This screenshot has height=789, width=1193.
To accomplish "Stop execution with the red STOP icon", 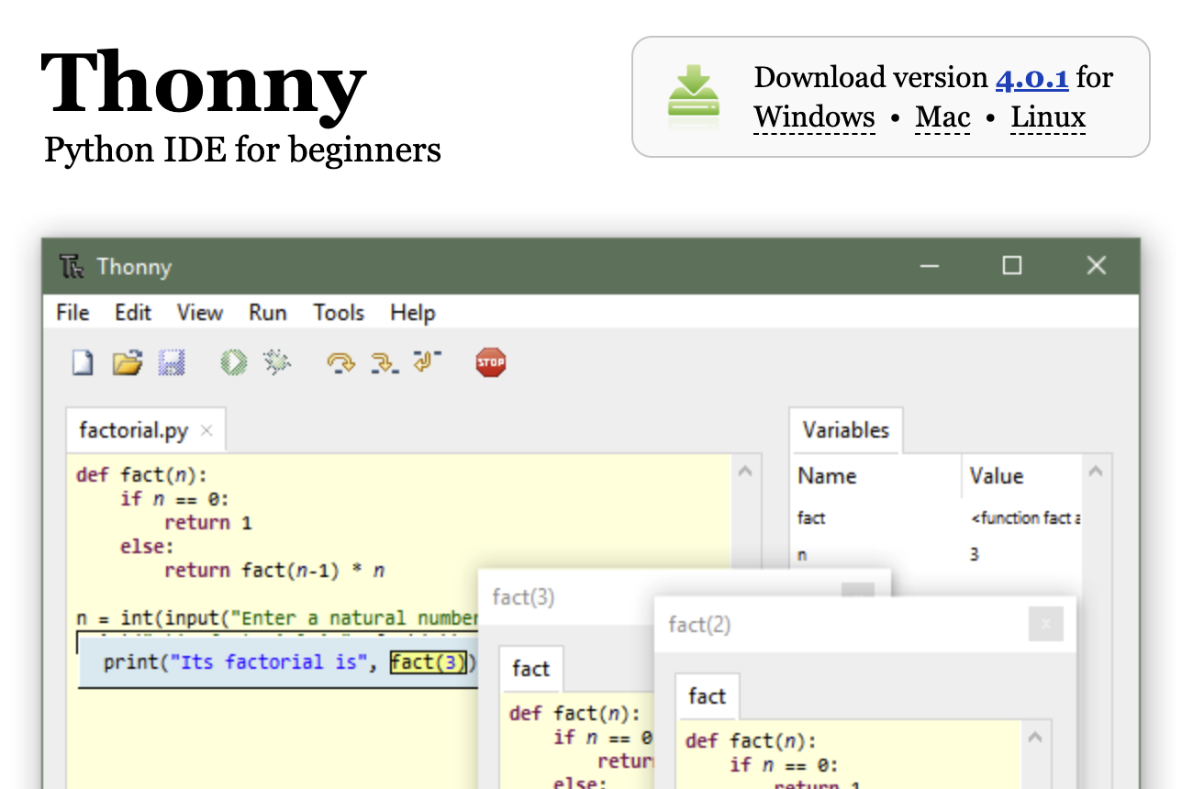I will 491,362.
